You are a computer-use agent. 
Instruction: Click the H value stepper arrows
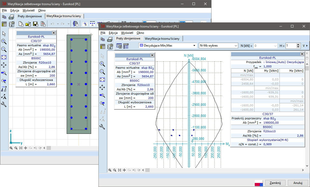pyautogui.click(x=298, y=46)
